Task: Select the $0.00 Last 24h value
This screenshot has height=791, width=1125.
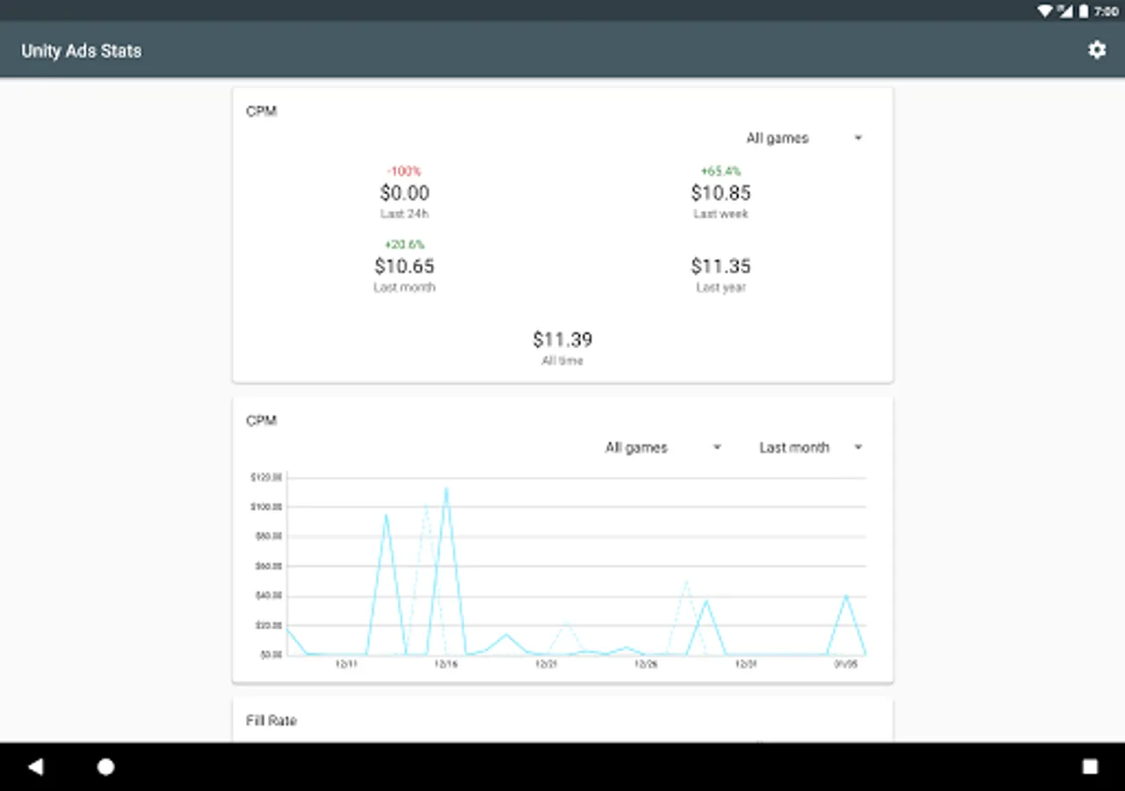Action: tap(404, 192)
